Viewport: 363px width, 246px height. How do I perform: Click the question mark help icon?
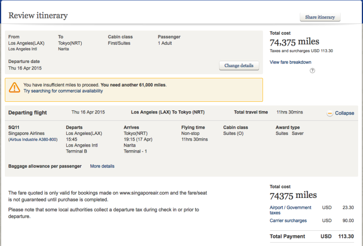point(312,71)
